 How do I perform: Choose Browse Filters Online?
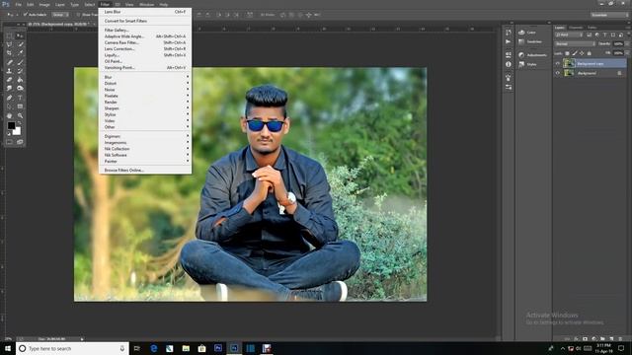point(145,170)
